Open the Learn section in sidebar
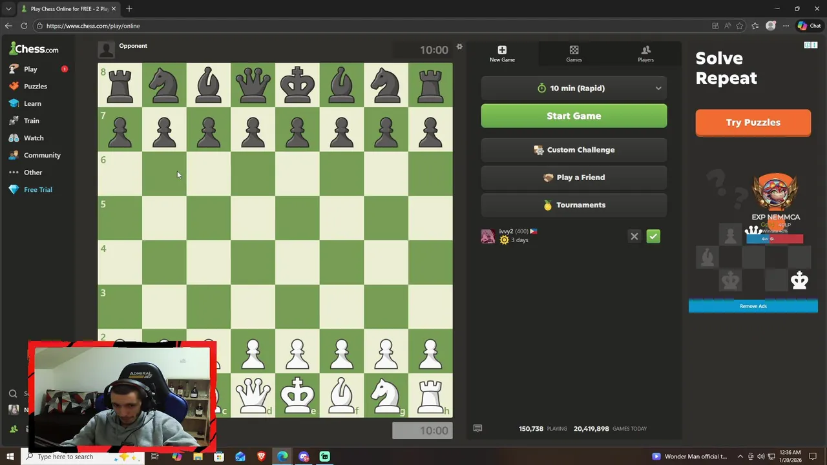This screenshot has width=827, height=465. click(x=25, y=103)
